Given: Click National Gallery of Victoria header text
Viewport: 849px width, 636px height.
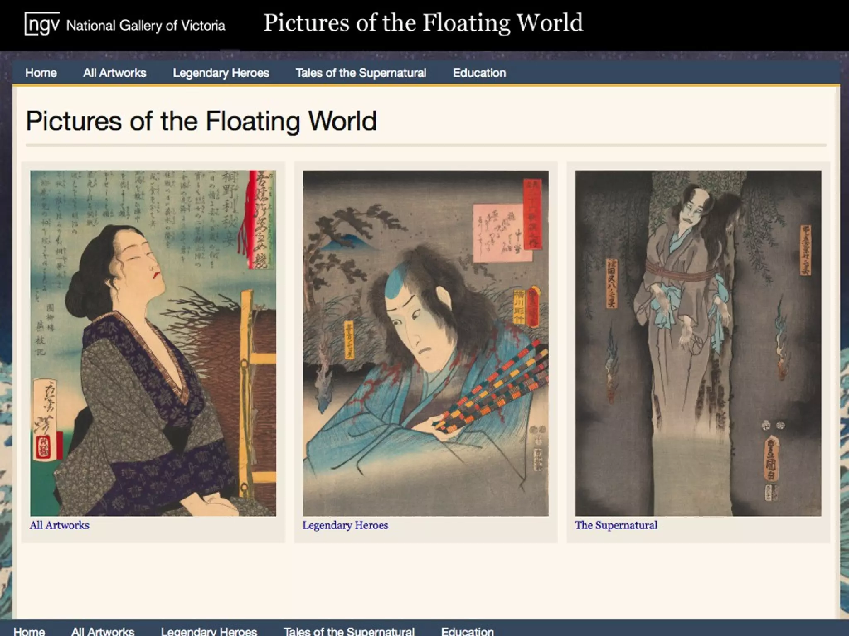Looking at the screenshot, I should coord(146,26).
